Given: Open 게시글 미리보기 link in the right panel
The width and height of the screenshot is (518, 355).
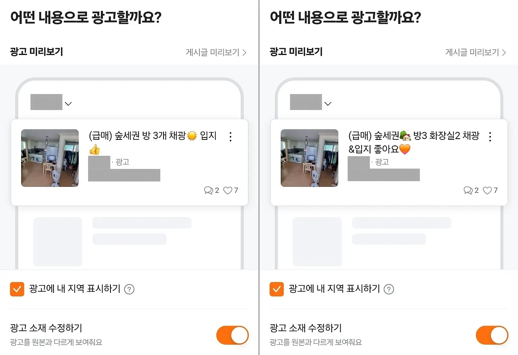Looking at the screenshot, I should (x=476, y=52).
